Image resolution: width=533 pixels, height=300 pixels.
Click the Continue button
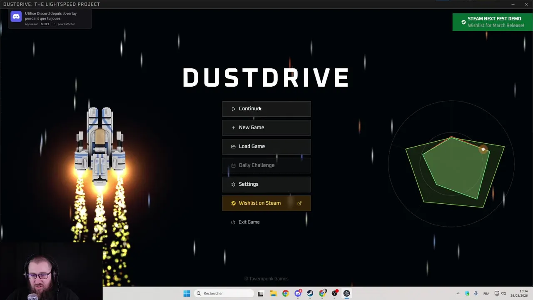click(x=266, y=109)
